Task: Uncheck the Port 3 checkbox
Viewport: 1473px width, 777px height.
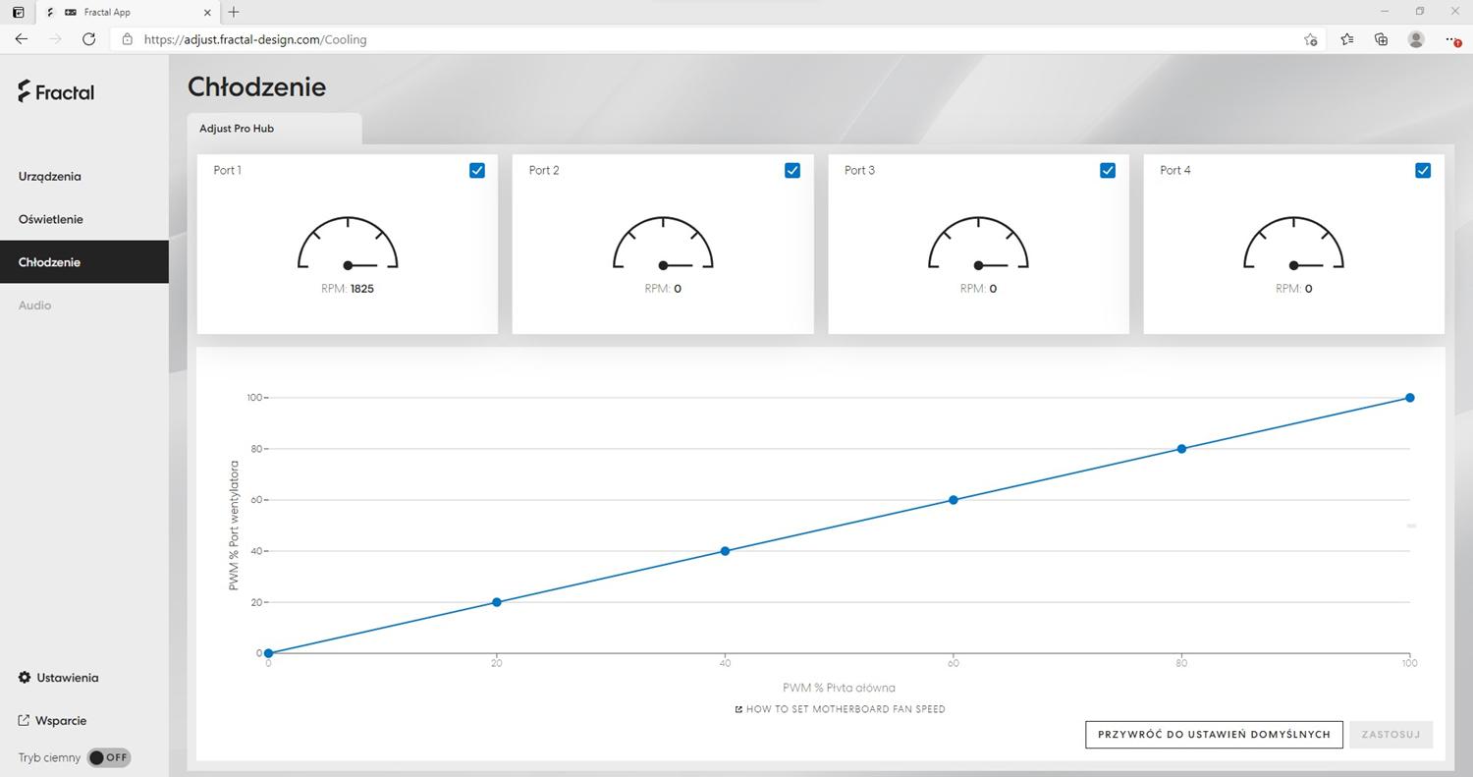Action: tap(1108, 170)
